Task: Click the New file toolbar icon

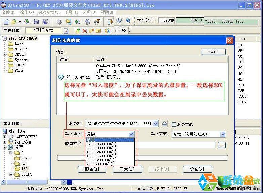Action: [x=6, y=22]
